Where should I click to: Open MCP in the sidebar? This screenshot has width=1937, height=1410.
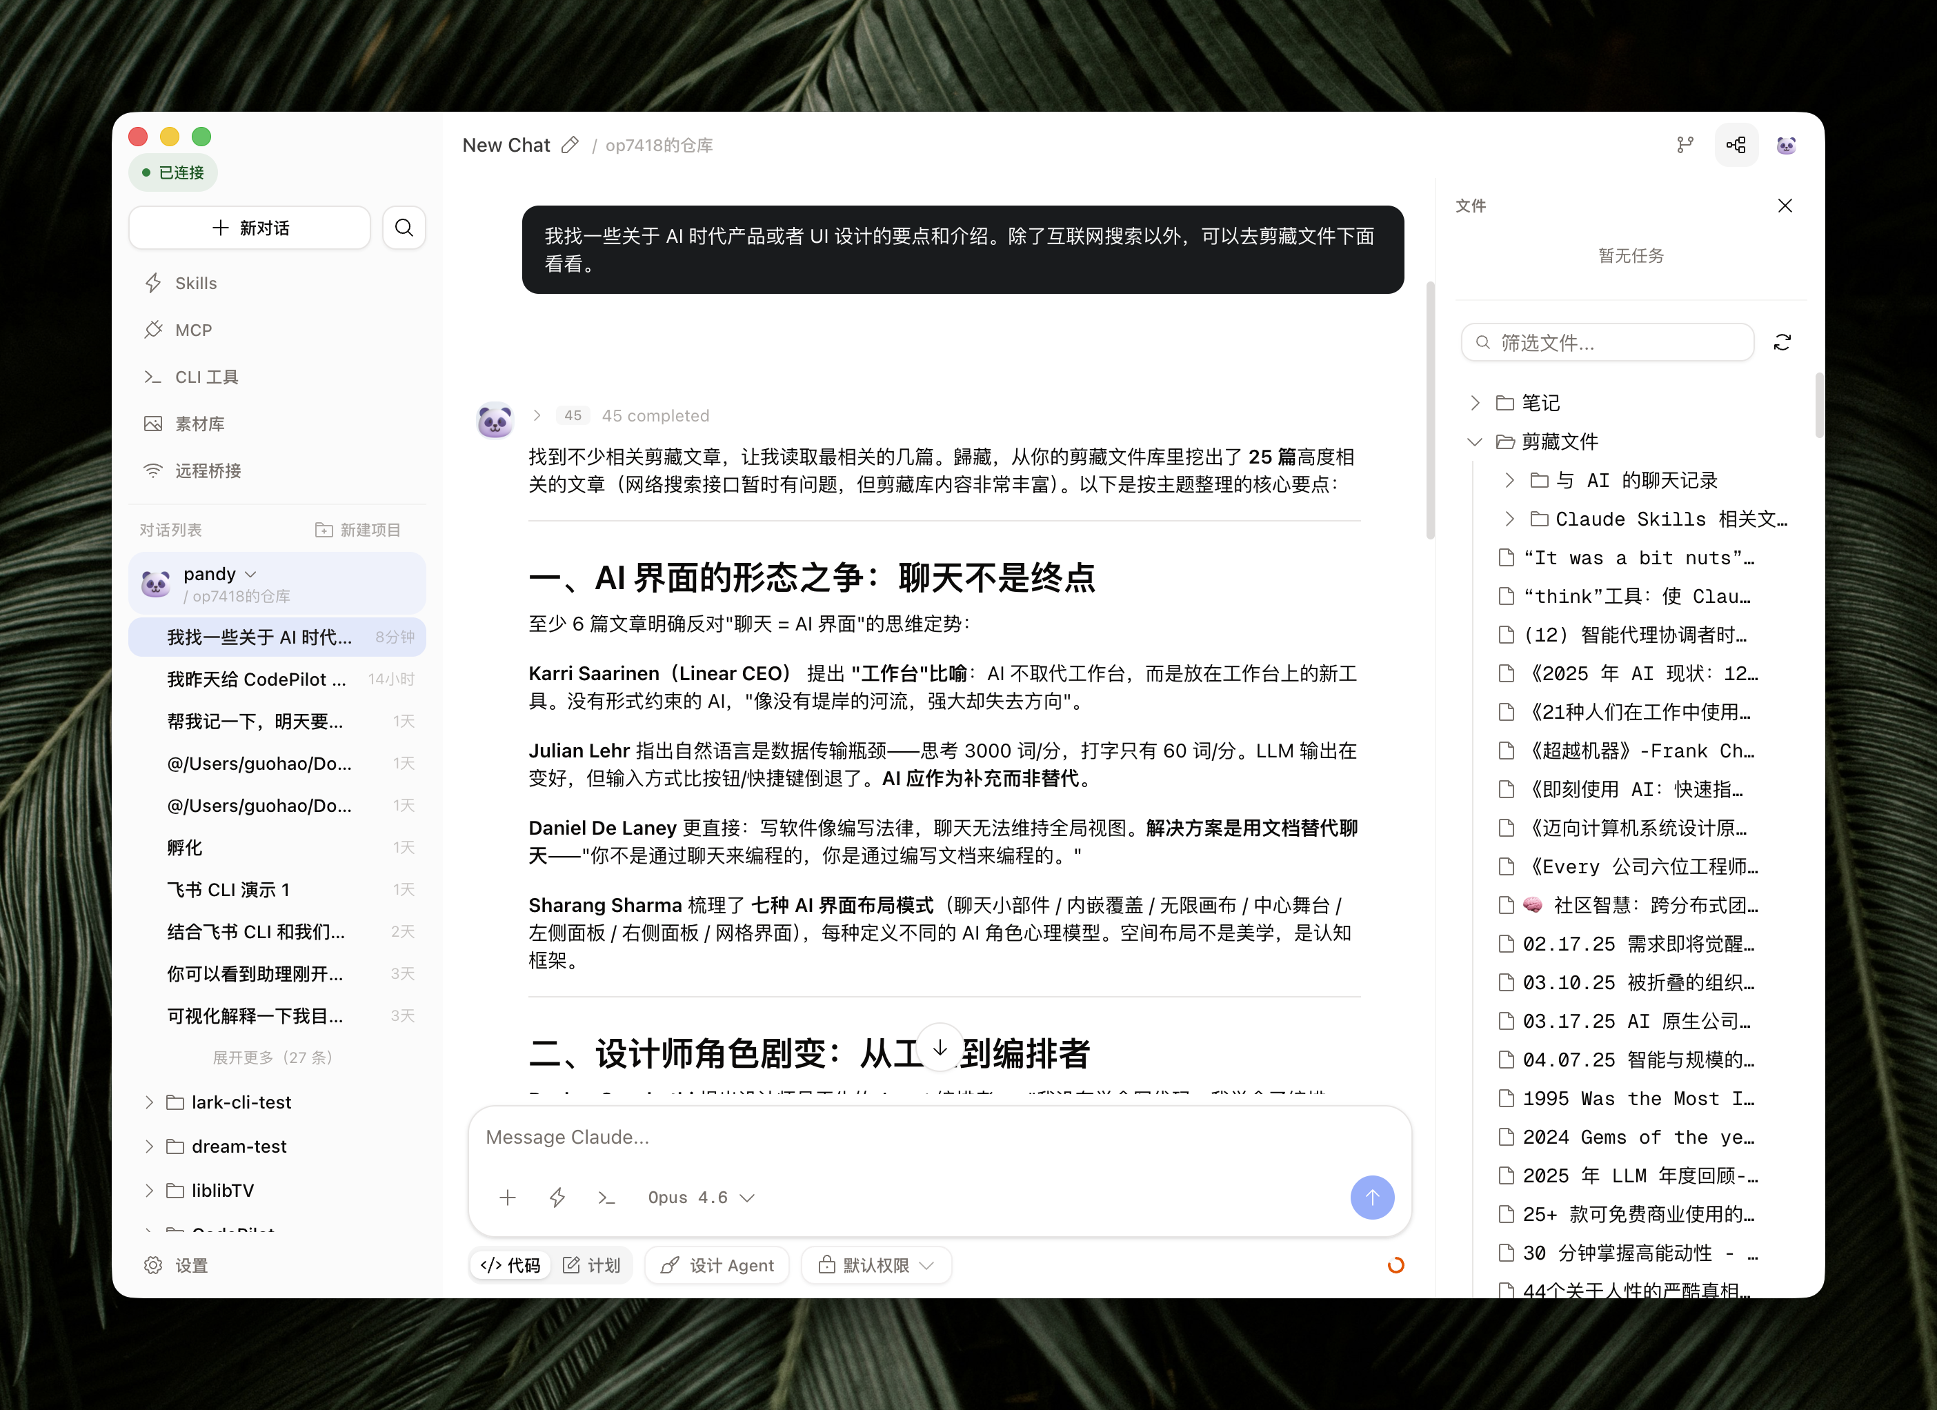pos(193,330)
